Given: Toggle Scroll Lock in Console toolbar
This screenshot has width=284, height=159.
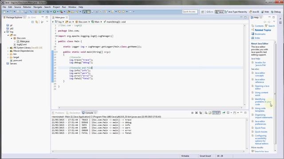Looking at the screenshot, I should [x=210, y=113].
